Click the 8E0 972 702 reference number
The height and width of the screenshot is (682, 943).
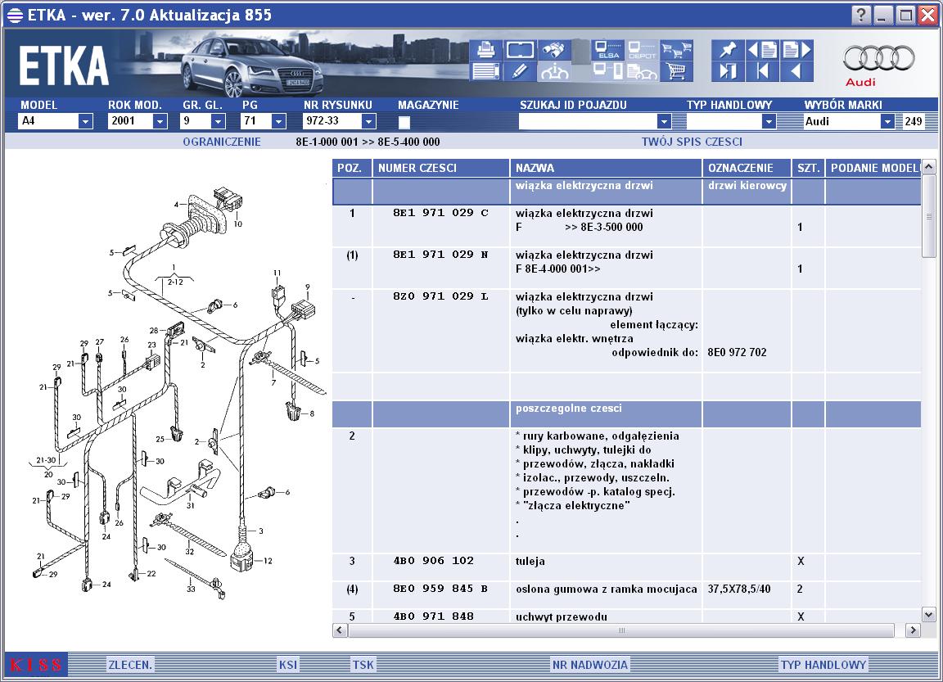pos(737,352)
